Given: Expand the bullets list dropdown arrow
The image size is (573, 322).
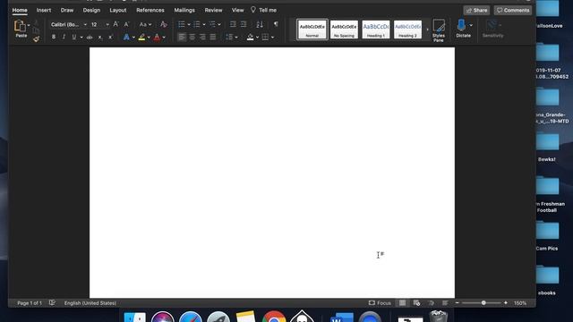Looking at the screenshot, I should [x=189, y=24].
